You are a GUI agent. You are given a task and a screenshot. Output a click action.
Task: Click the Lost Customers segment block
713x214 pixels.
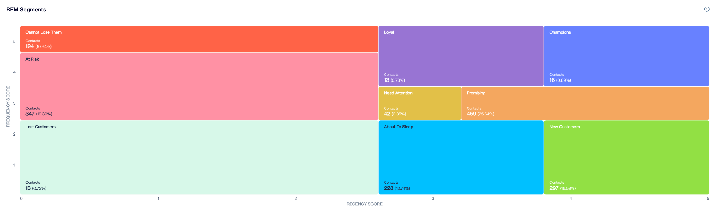tap(199, 157)
